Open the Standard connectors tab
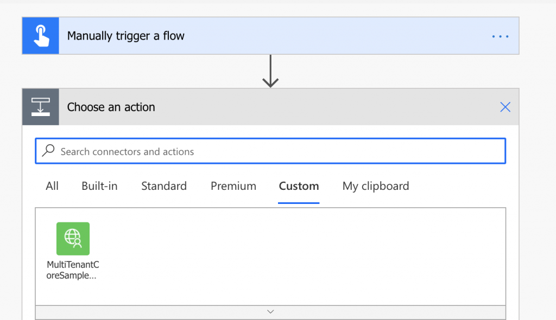The width and height of the screenshot is (556, 320). coord(164,186)
